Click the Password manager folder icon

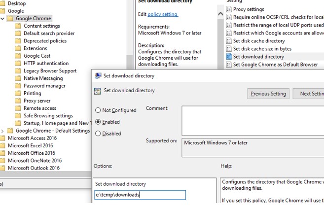pyautogui.click(x=19, y=86)
